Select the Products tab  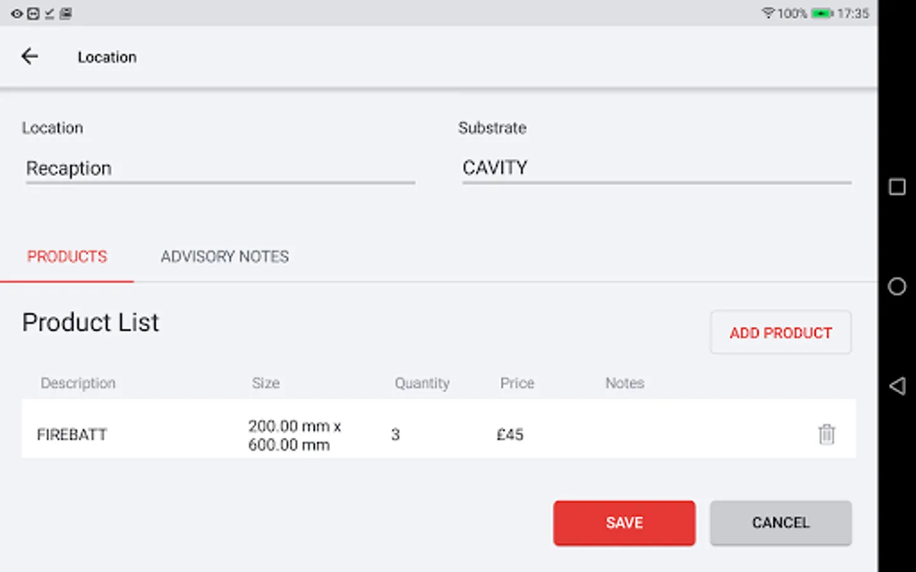(67, 256)
